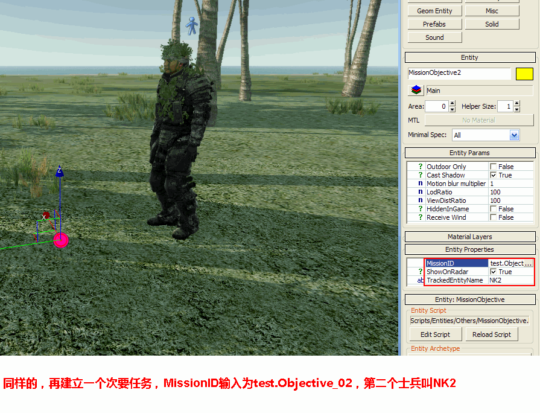Click number icon beside ViewDistRatio
Screen dimensions: 540x413
tap(420, 200)
